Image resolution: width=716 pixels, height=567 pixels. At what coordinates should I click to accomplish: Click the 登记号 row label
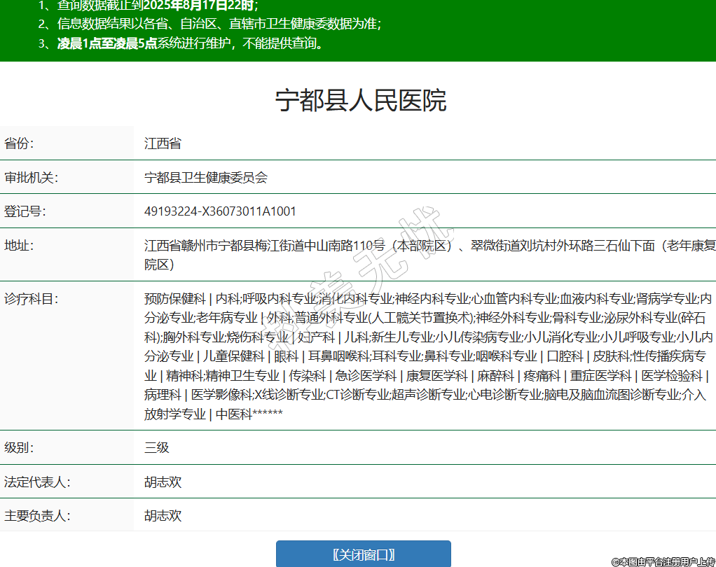pos(25,211)
